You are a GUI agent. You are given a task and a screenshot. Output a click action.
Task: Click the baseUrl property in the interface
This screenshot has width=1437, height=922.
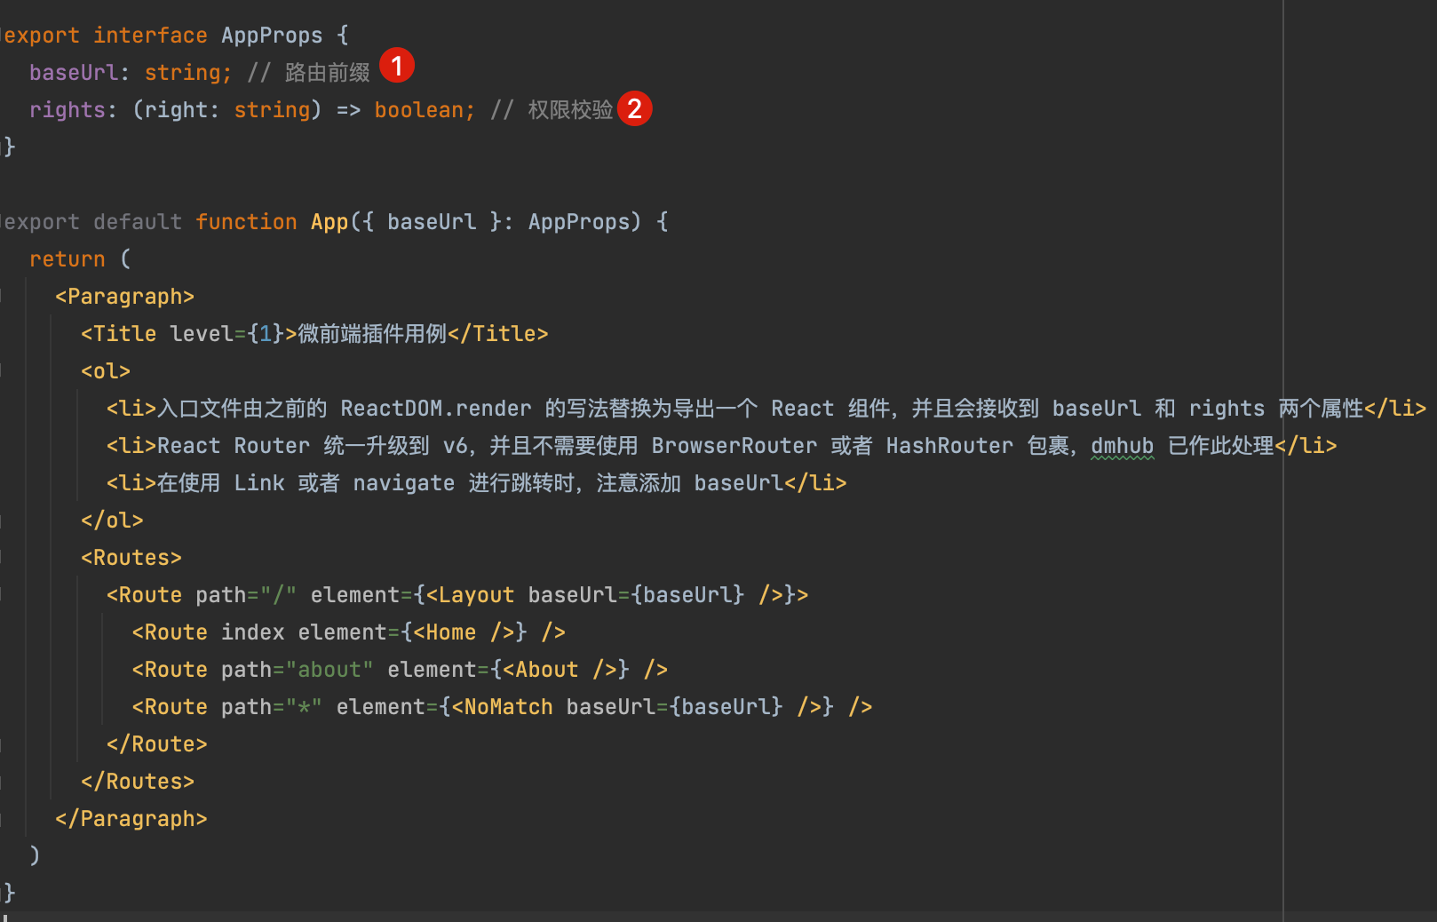[x=74, y=73]
